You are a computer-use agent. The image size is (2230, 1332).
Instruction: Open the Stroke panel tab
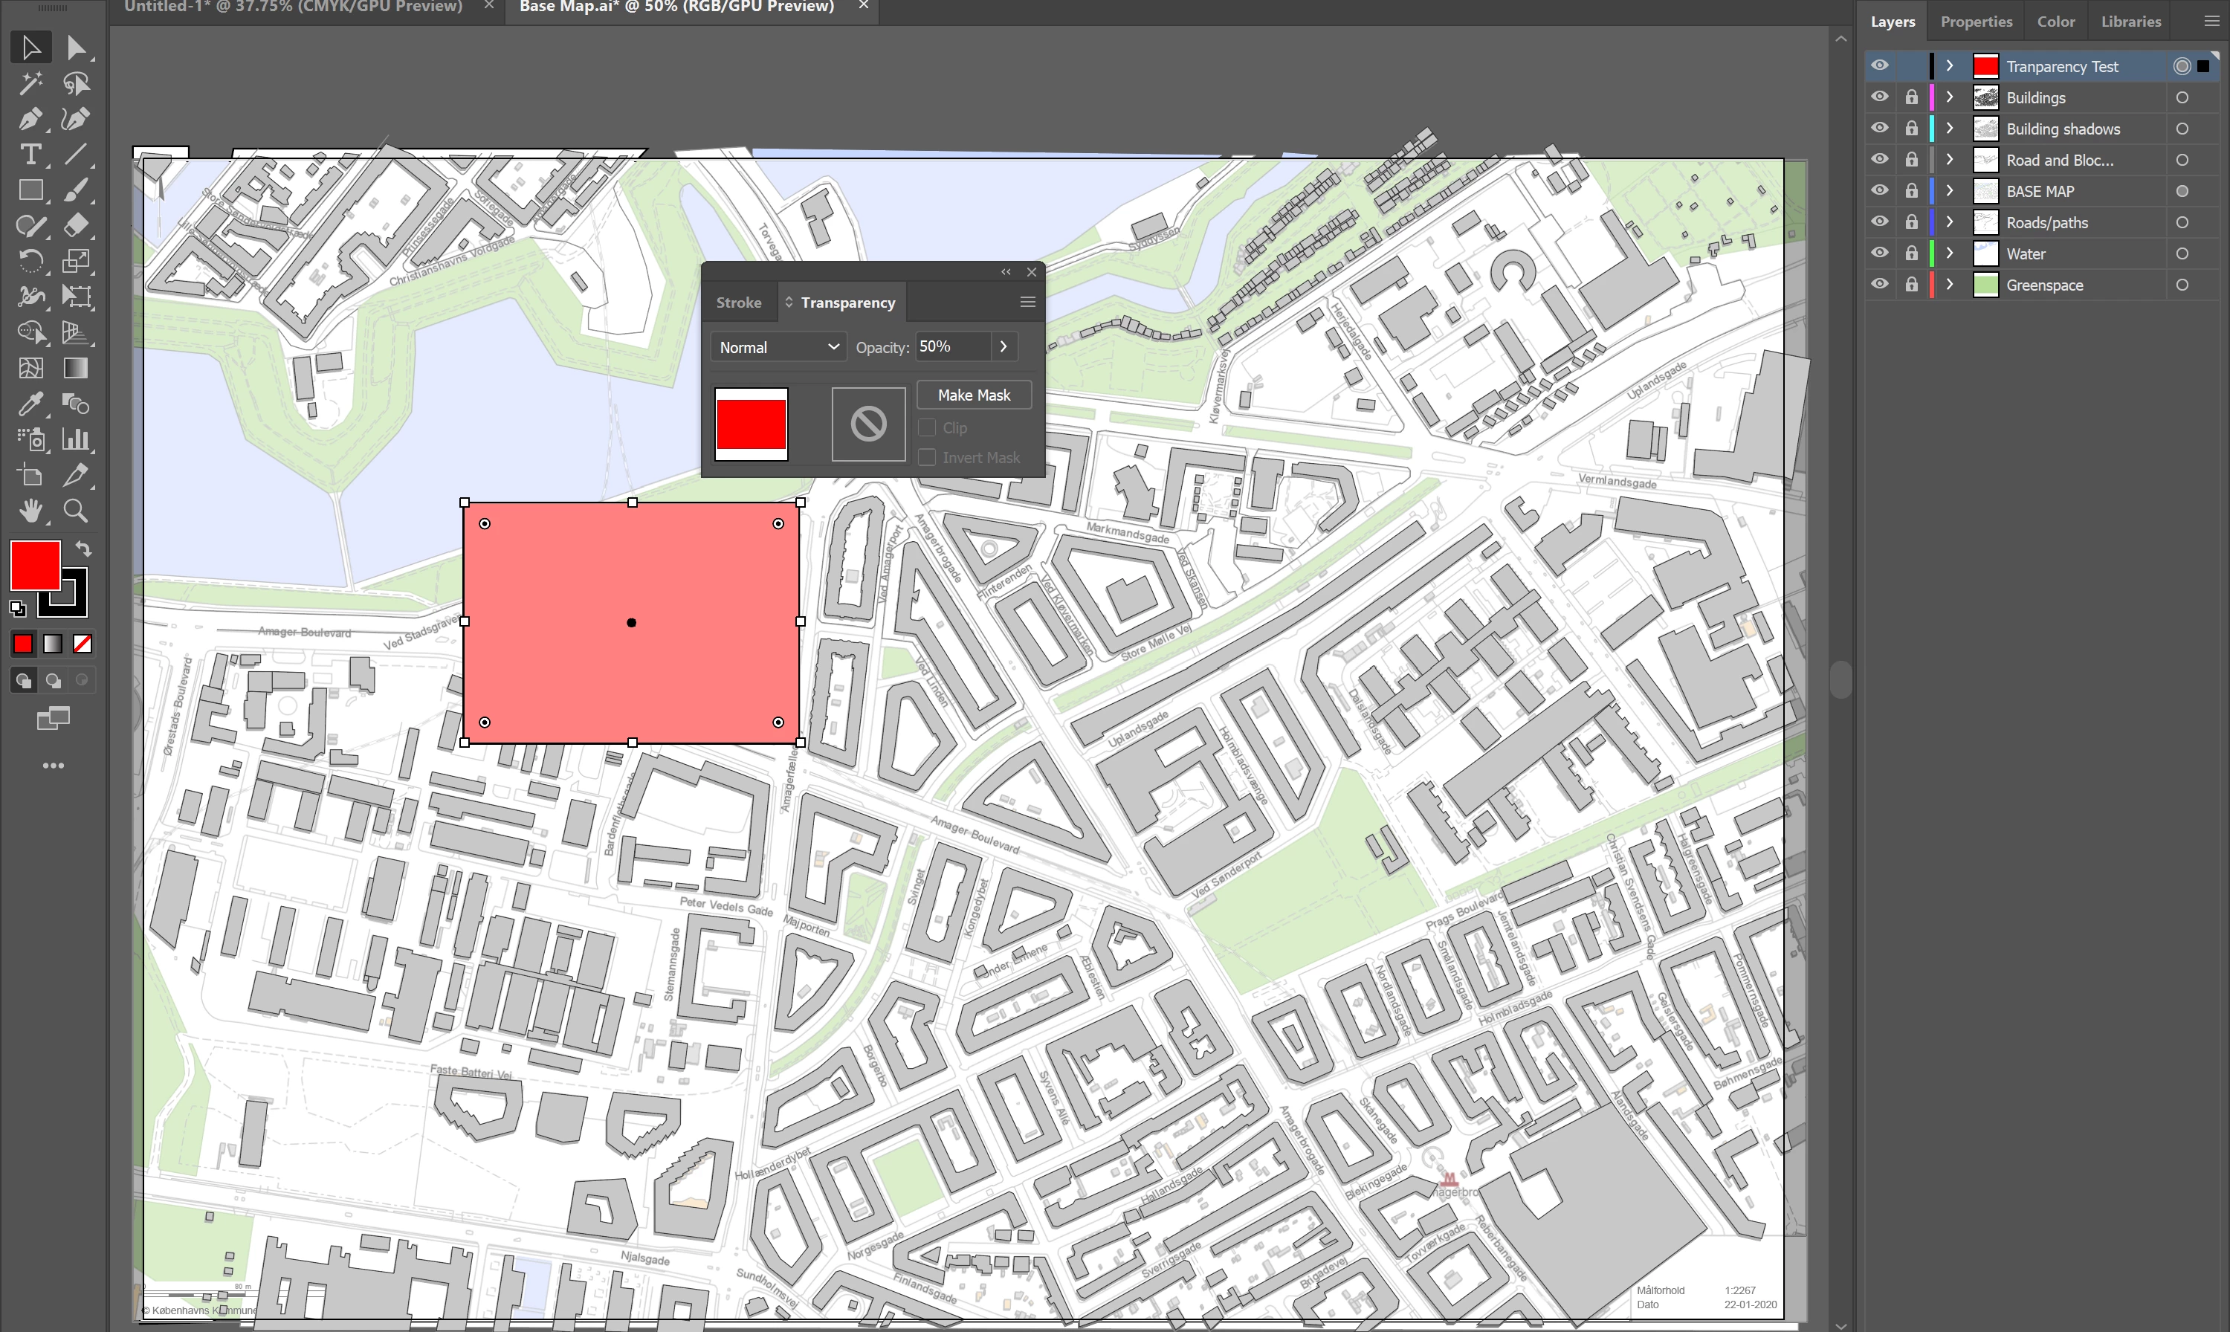737,303
